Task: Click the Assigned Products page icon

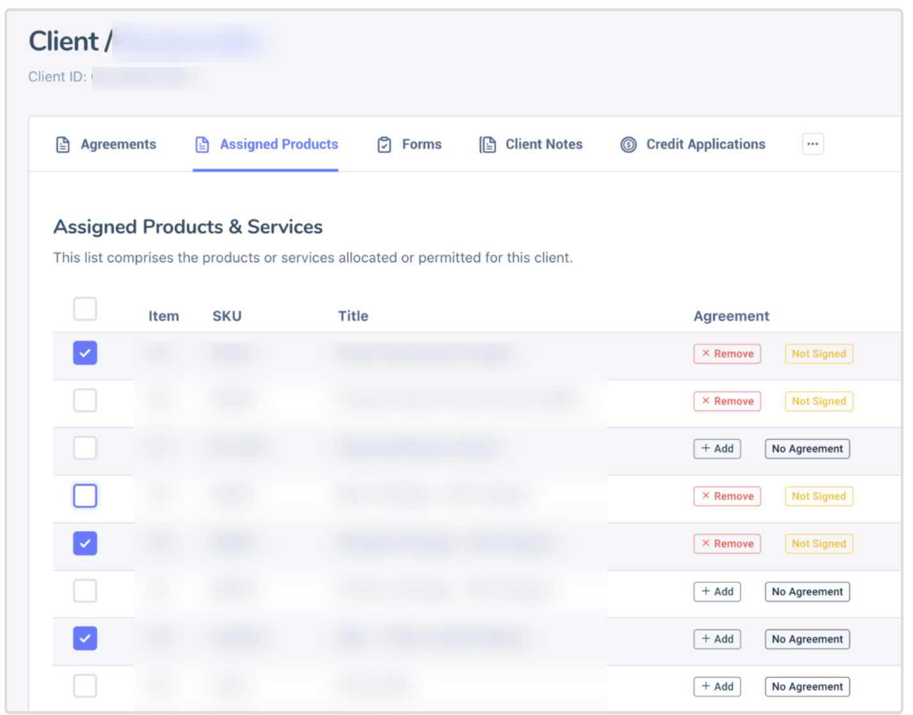Action: coord(202,144)
